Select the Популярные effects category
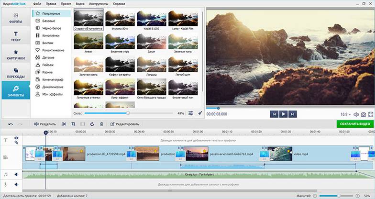 [x=52, y=13]
